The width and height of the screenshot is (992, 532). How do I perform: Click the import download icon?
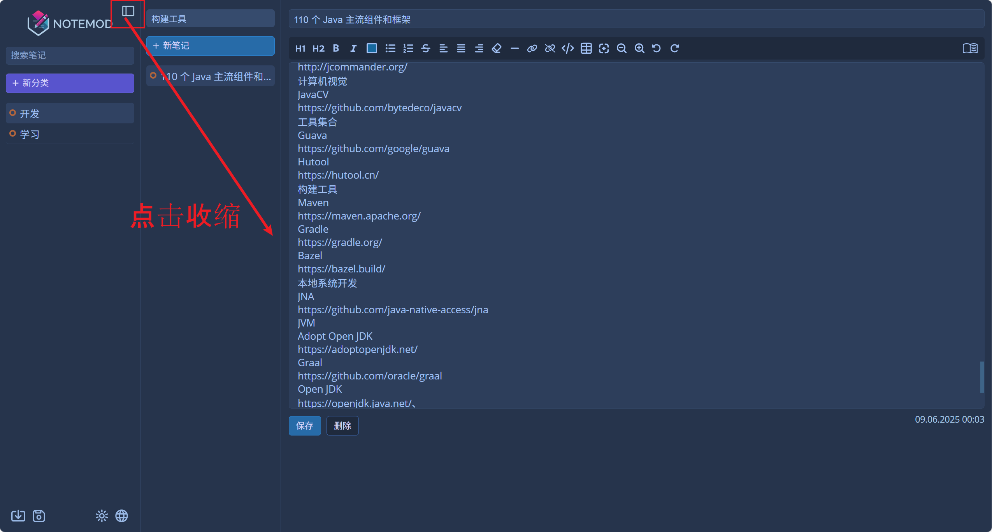click(x=18, y=516)
